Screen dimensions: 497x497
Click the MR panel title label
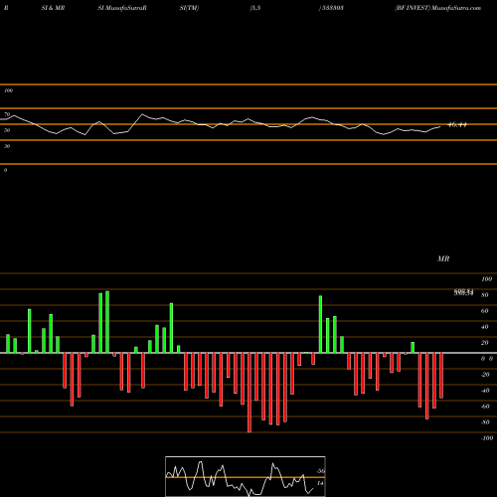[x=443, y=258]
